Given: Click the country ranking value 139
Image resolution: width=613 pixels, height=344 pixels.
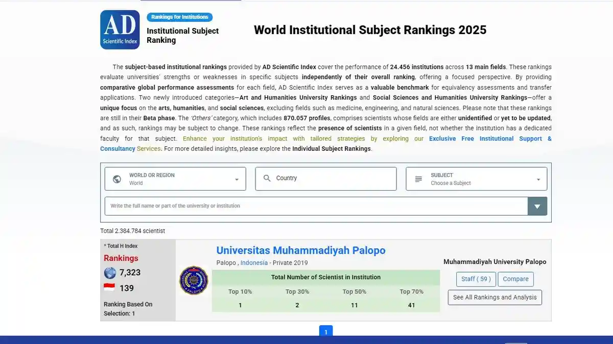Looking at the screenshot, I should [x=127, y=288].
